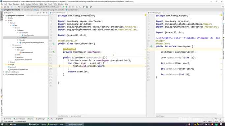Click on the @Autowired annotation
The width and height of the screenshot is (225, 126).
[69, 49]
